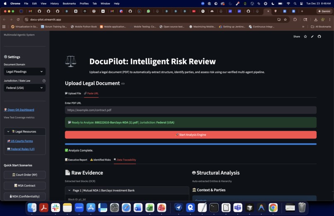334x216 pixels.
Task: Open the Trash in the Dock
Action: 302,207
